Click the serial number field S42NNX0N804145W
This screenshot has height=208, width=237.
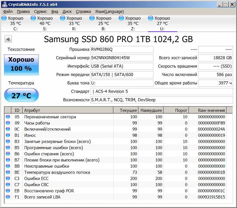click(x=122, y=58)
